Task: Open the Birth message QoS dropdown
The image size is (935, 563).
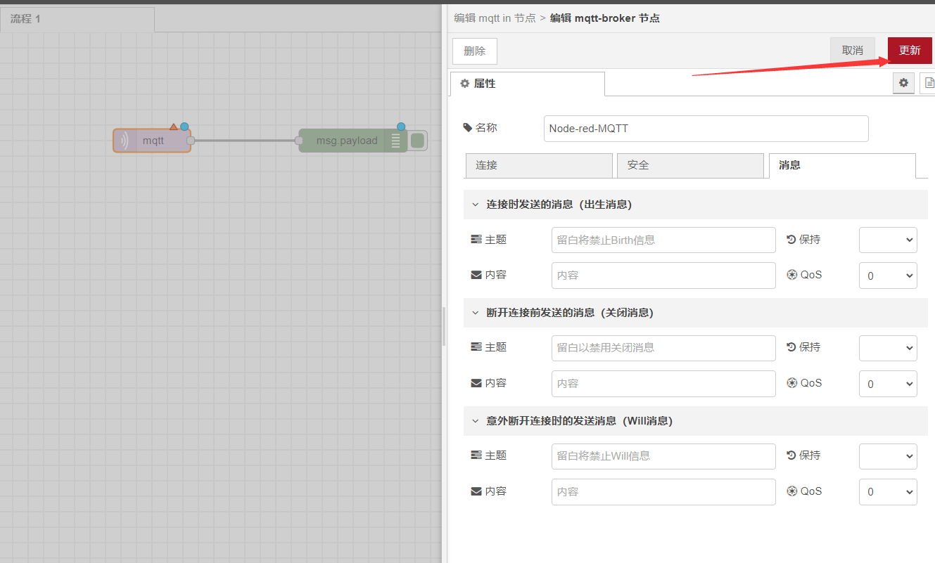Action: pyautogui.click(x=888, y=276)
